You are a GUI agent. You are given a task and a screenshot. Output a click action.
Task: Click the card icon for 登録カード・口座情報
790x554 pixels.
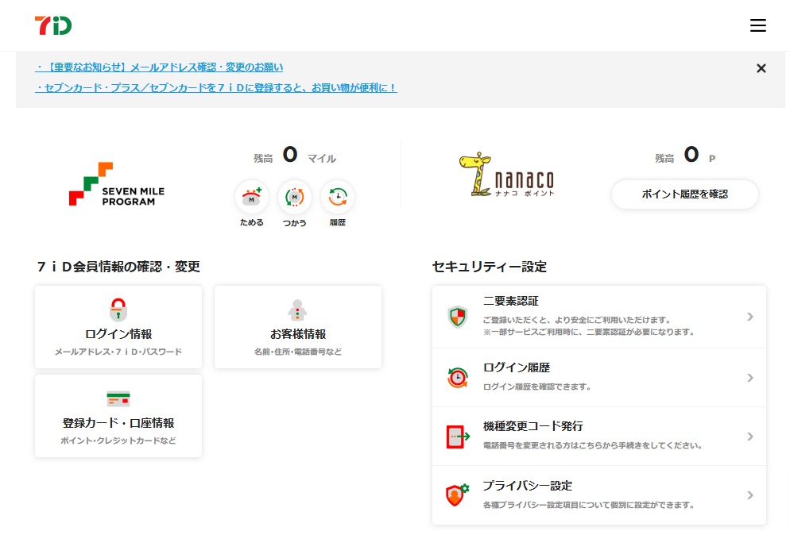(x=118, y=398)
